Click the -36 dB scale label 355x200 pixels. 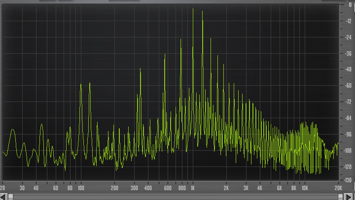pyautogui.click(x=348, y=53)
